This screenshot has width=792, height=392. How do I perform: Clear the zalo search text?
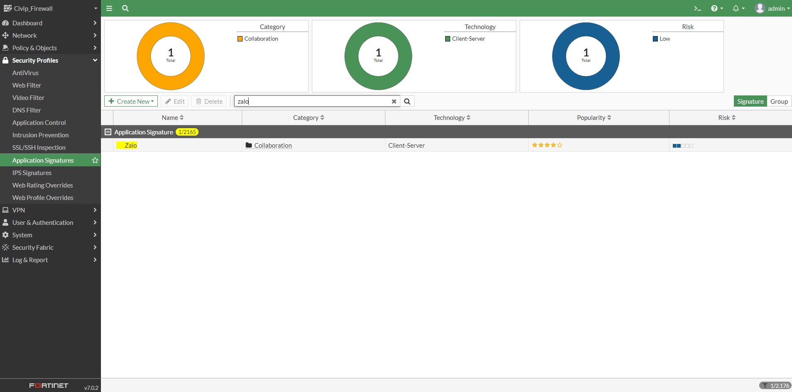point(394,101)
